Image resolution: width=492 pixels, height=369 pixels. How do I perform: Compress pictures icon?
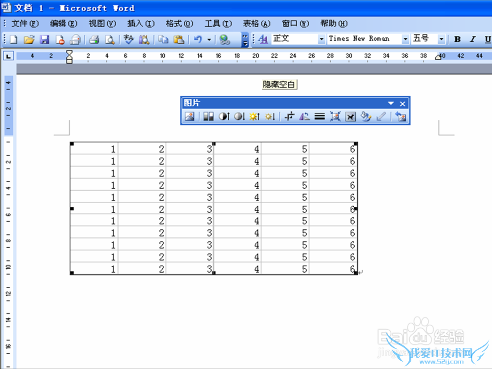[x=335, y=116]
